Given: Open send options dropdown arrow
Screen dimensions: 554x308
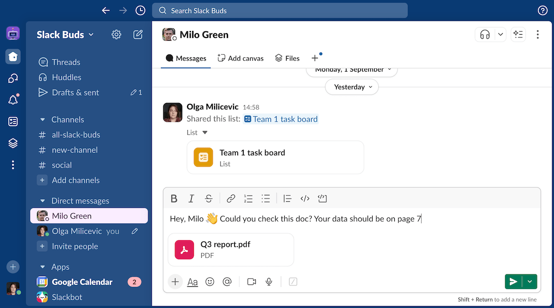Looking at the screenshot, I should (x=530, y=282).
